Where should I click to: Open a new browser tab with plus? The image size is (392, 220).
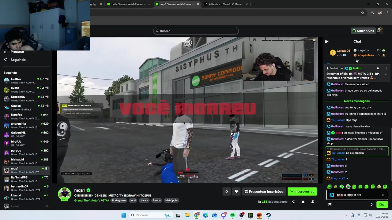254,4
